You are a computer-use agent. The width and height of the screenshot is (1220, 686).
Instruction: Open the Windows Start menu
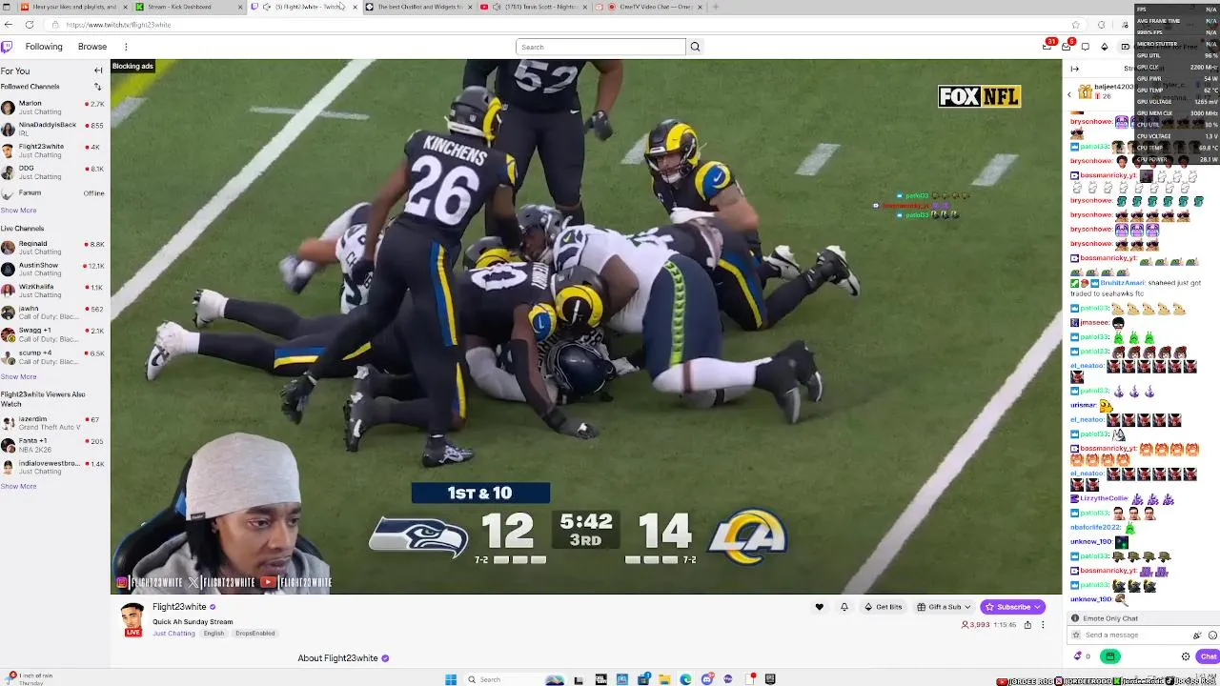(x=451, y=679)
